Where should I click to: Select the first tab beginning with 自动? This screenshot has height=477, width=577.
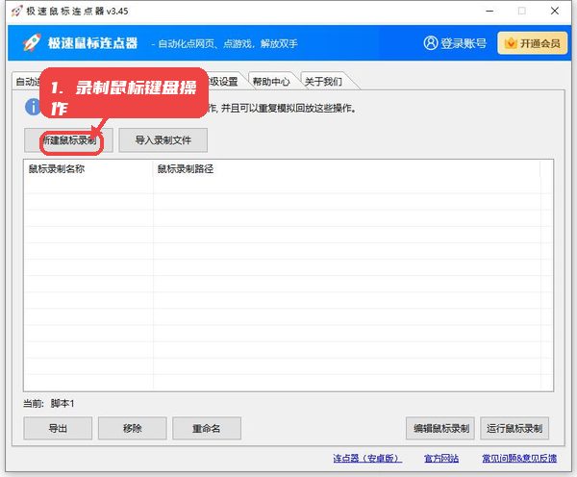27,82
